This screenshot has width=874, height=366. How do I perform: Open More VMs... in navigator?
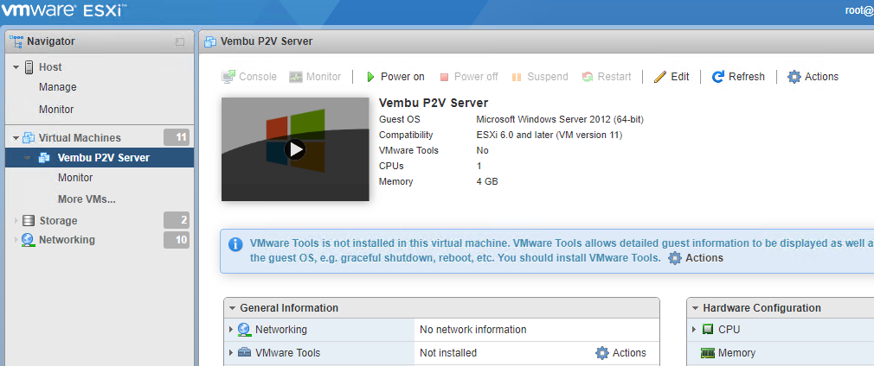87,199
